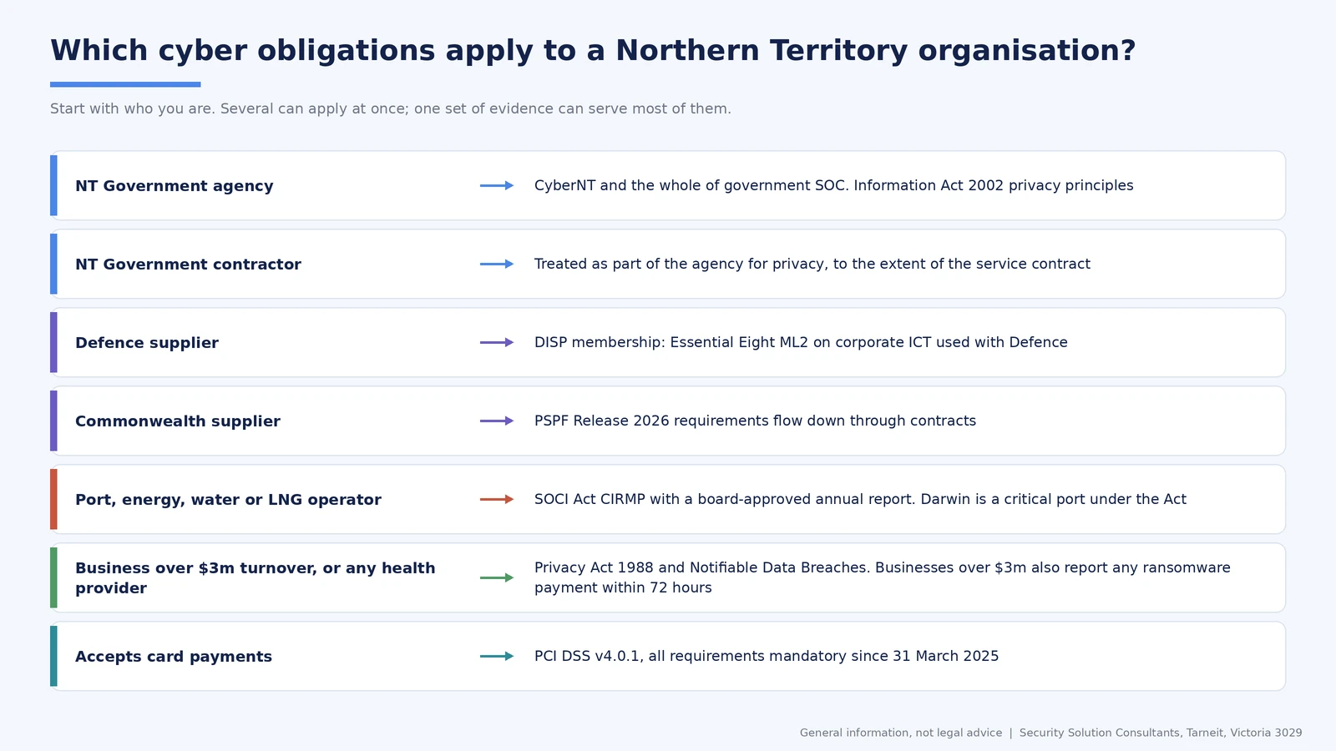Click the arrow beside NT Government contractor
Screen dimensions: 1336x751
point(497,264)
